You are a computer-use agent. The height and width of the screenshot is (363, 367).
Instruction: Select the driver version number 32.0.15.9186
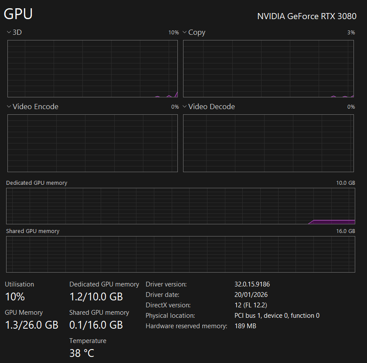pos(252,284)
